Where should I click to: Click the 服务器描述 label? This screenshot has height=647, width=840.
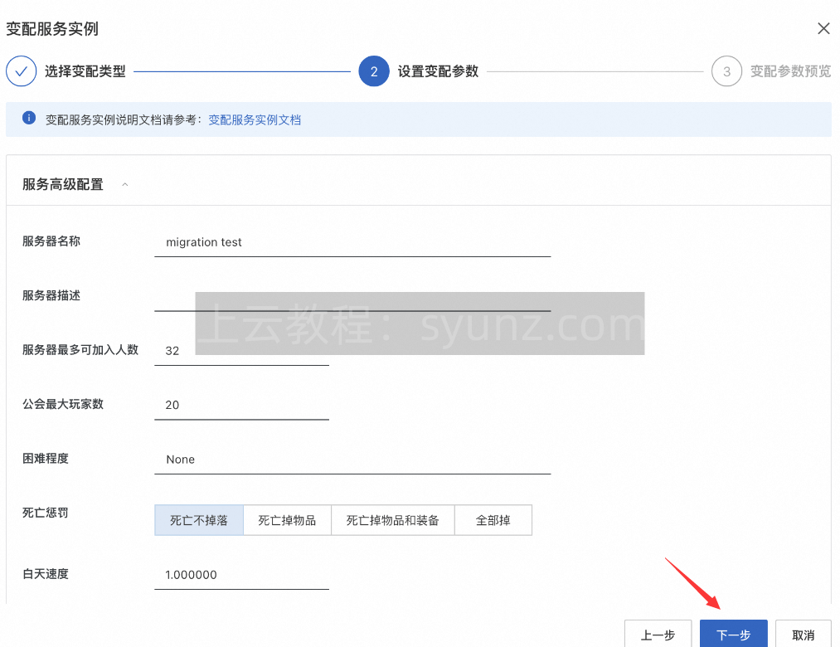[51, 295]
